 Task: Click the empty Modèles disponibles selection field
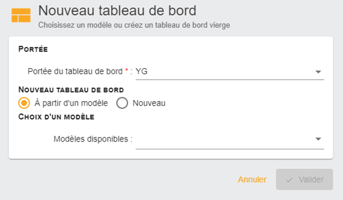click(x=230, y=140)
